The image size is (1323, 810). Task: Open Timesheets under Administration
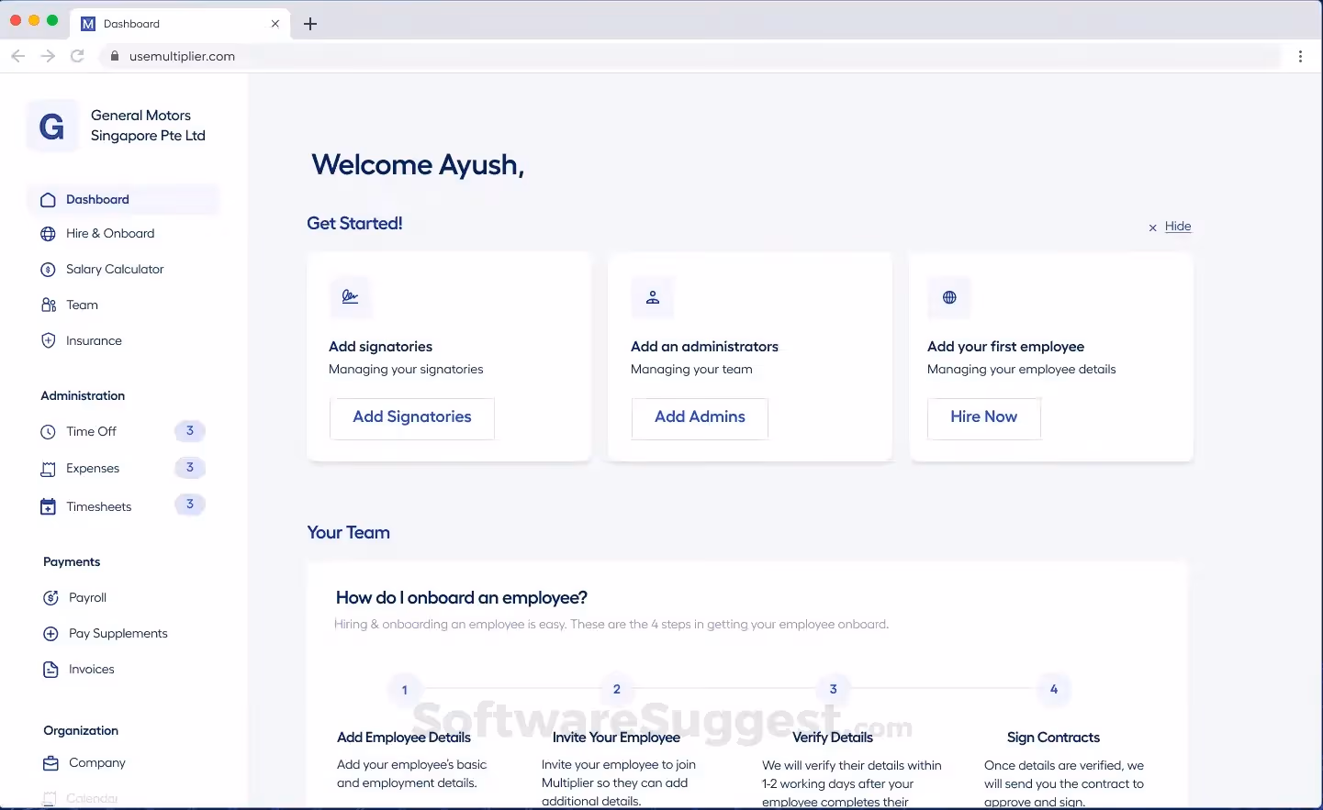99,507
